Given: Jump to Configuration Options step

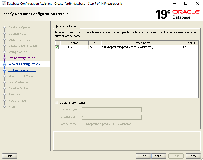Looking at the screenshot, I should tap(22, 70).
